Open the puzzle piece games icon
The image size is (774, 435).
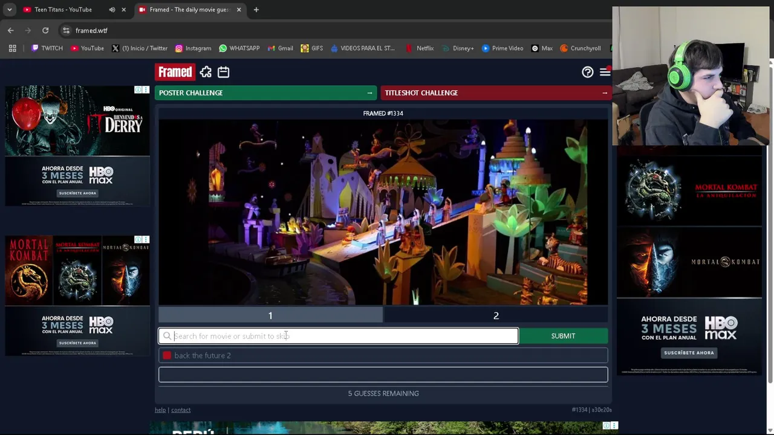coord(206,72)
